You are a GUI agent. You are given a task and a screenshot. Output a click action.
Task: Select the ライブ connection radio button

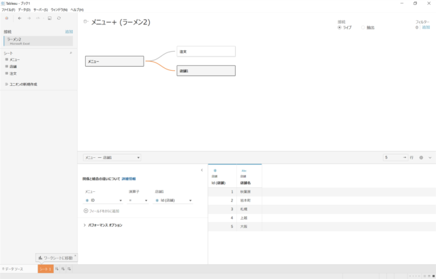pos(340,27)
